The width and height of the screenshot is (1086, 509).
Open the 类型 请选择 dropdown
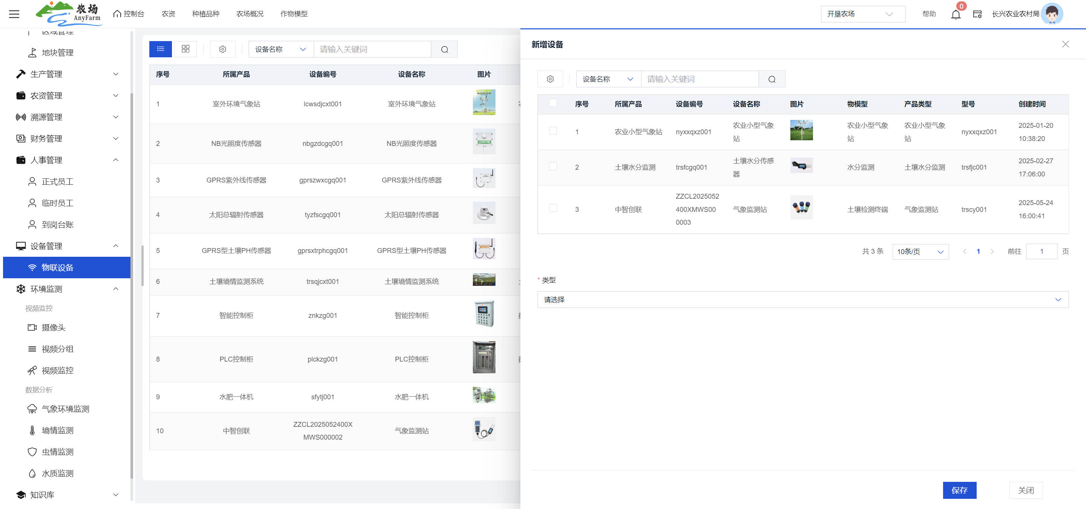tap(802, 300)
